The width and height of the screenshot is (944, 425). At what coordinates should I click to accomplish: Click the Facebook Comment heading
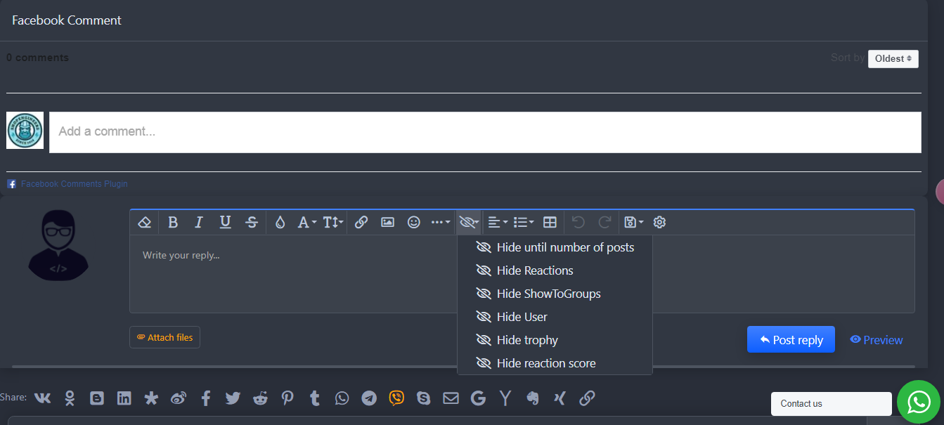tap(67, 20)
